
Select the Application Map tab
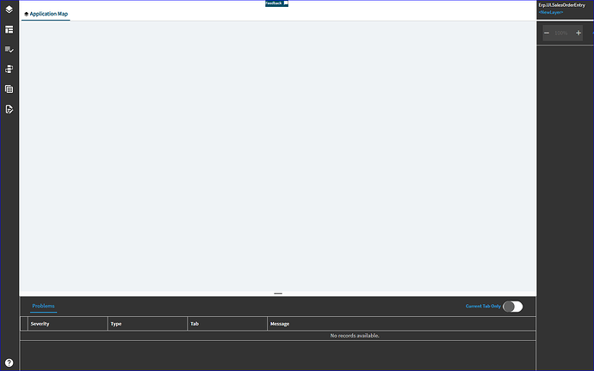(x=46, y=14)
